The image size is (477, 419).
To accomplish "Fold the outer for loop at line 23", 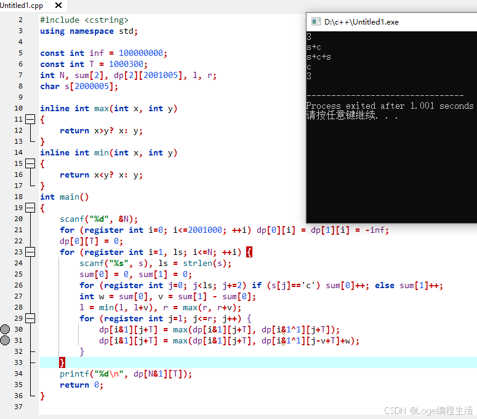I will tap(30, 252).
